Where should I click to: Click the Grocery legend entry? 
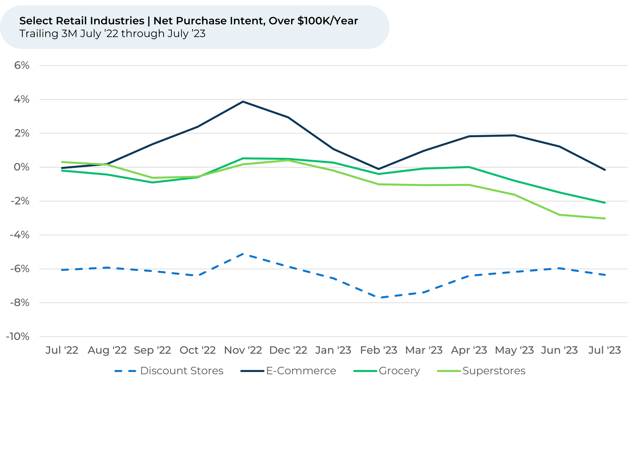click(387, 371)
